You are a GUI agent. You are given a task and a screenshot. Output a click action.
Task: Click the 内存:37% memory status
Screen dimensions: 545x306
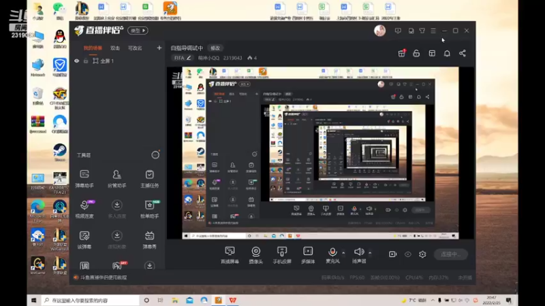(x=438, y=277)
